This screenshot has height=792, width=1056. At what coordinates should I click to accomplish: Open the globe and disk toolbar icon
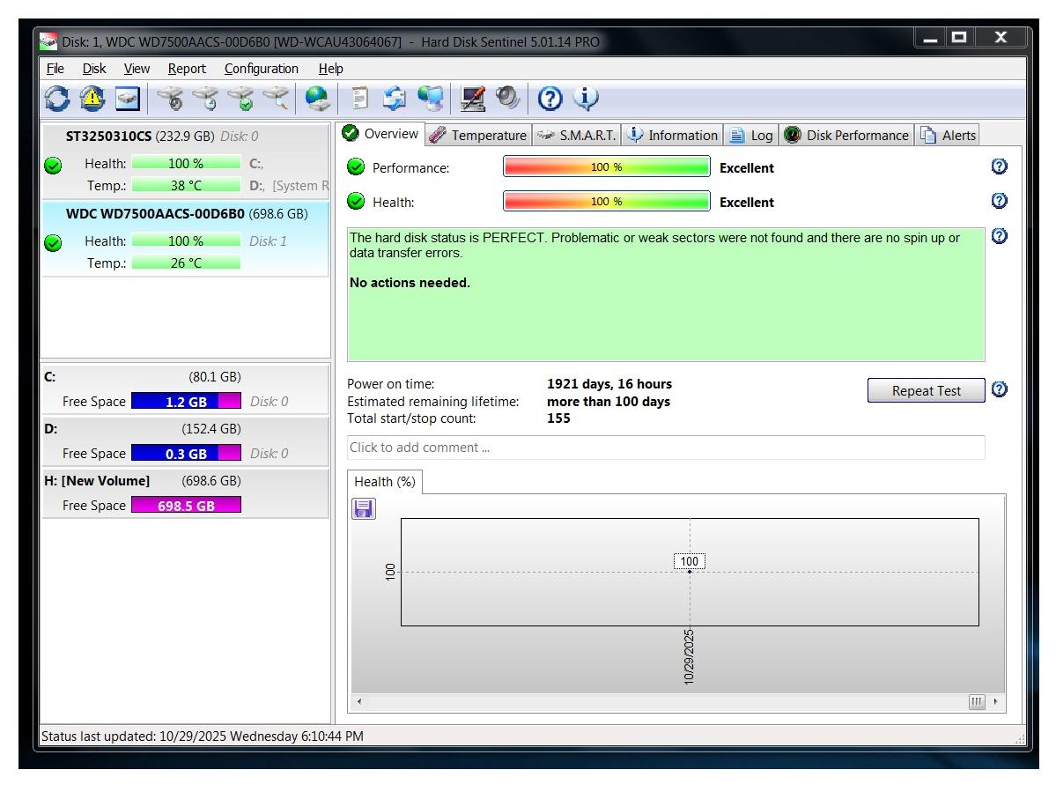318,99
